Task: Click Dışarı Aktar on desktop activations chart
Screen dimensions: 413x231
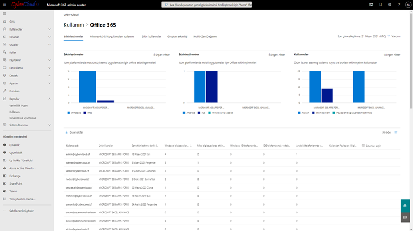Action: pyautogui.click(x=162, y=55)
